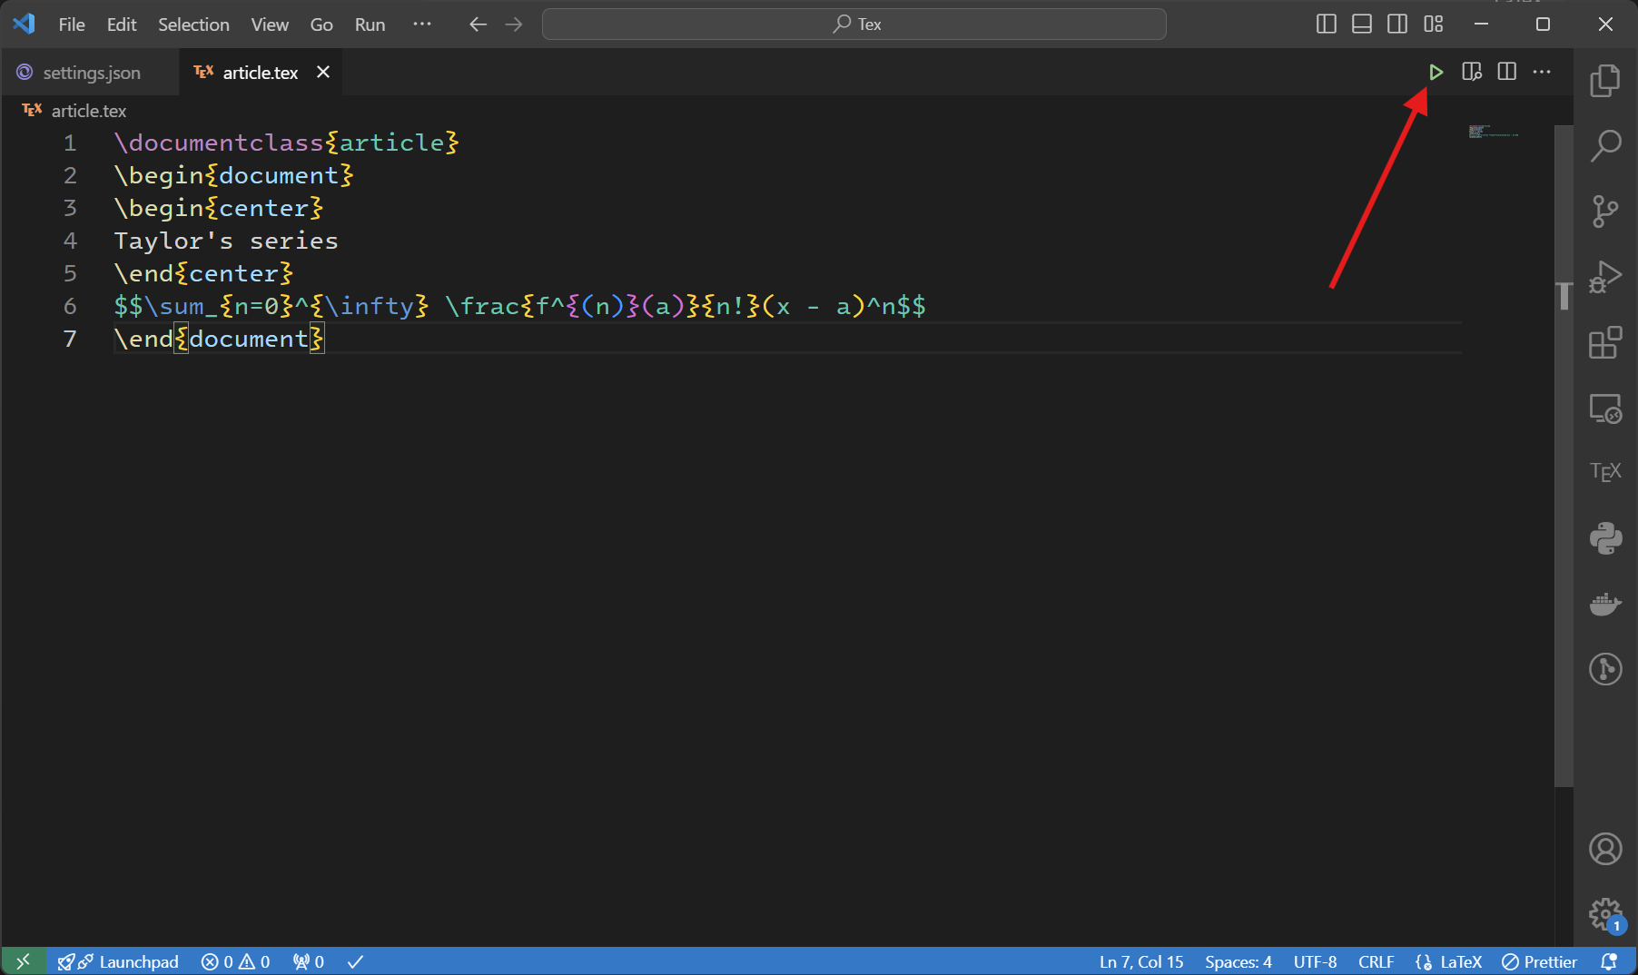
Task: Open the TeX extension panel in activity bar
Action: pos(1604,471)
